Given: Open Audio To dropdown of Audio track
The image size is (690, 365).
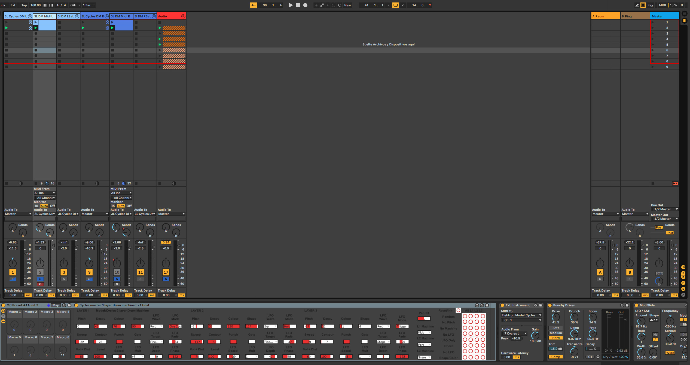Looking at the screenshot, I should pos(171,214).
